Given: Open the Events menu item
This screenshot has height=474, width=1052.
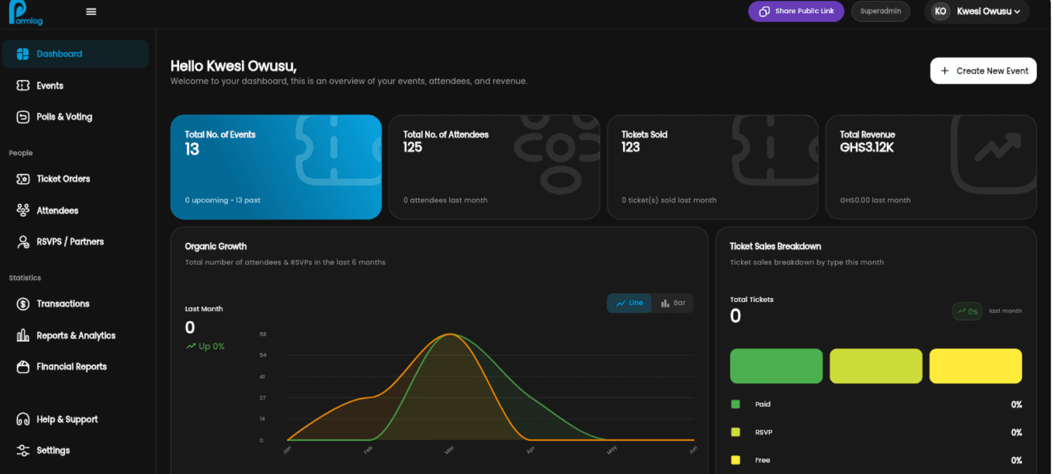Looking at the screenshot, I should click(x=75, y=85).
